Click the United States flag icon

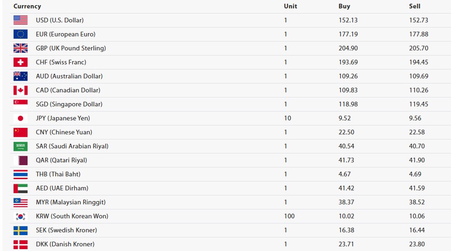tap(21, 20)
